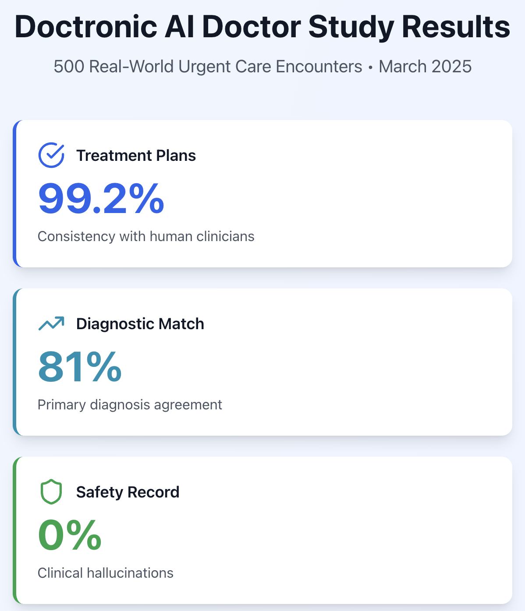
Task: Select the Diagnostic Match heading
Action: 140,324
